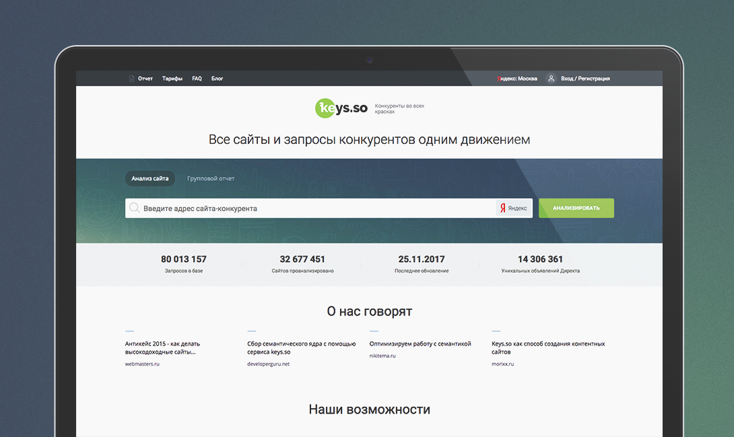Screen dimensions: 734x437
Task: Open the Keys.so как способ создания article
Action: 548,348
